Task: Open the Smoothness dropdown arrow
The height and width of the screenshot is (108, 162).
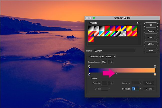Action: 109,62
